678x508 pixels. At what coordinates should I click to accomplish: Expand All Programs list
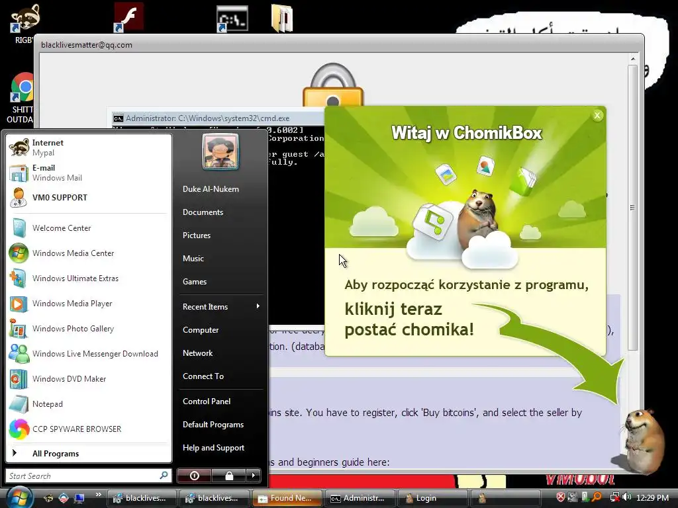pyautogui.click(x=89, y=454)
